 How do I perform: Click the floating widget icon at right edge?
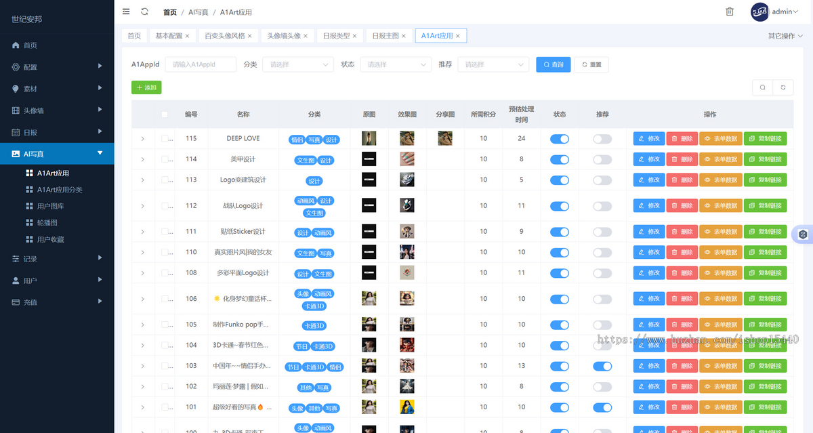tap(804, 234)
